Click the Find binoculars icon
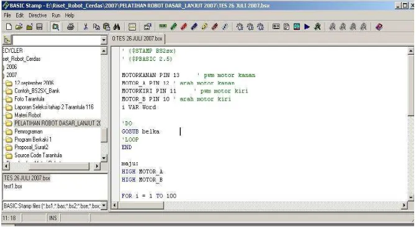Image resolution: width=416 pixels, height=230 pixels. (117, 27)
